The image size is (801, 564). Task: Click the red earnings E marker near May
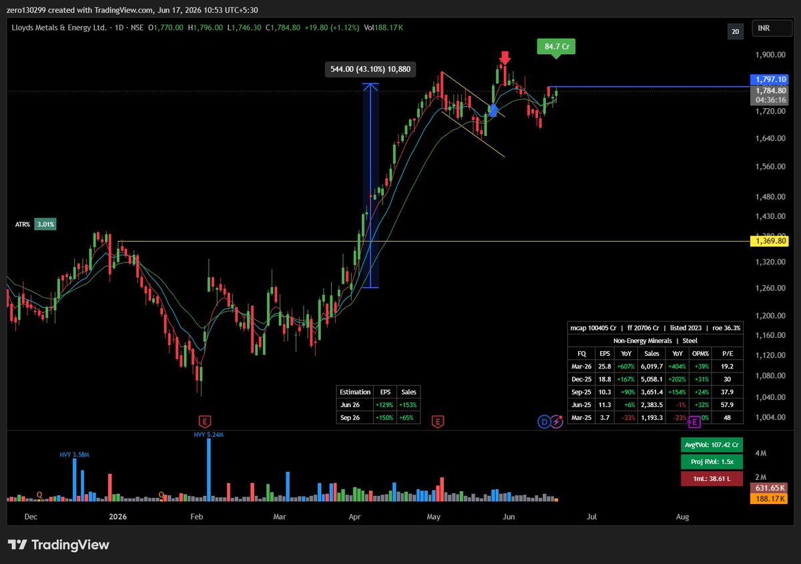pyautogui.click(x=438, y=421)
